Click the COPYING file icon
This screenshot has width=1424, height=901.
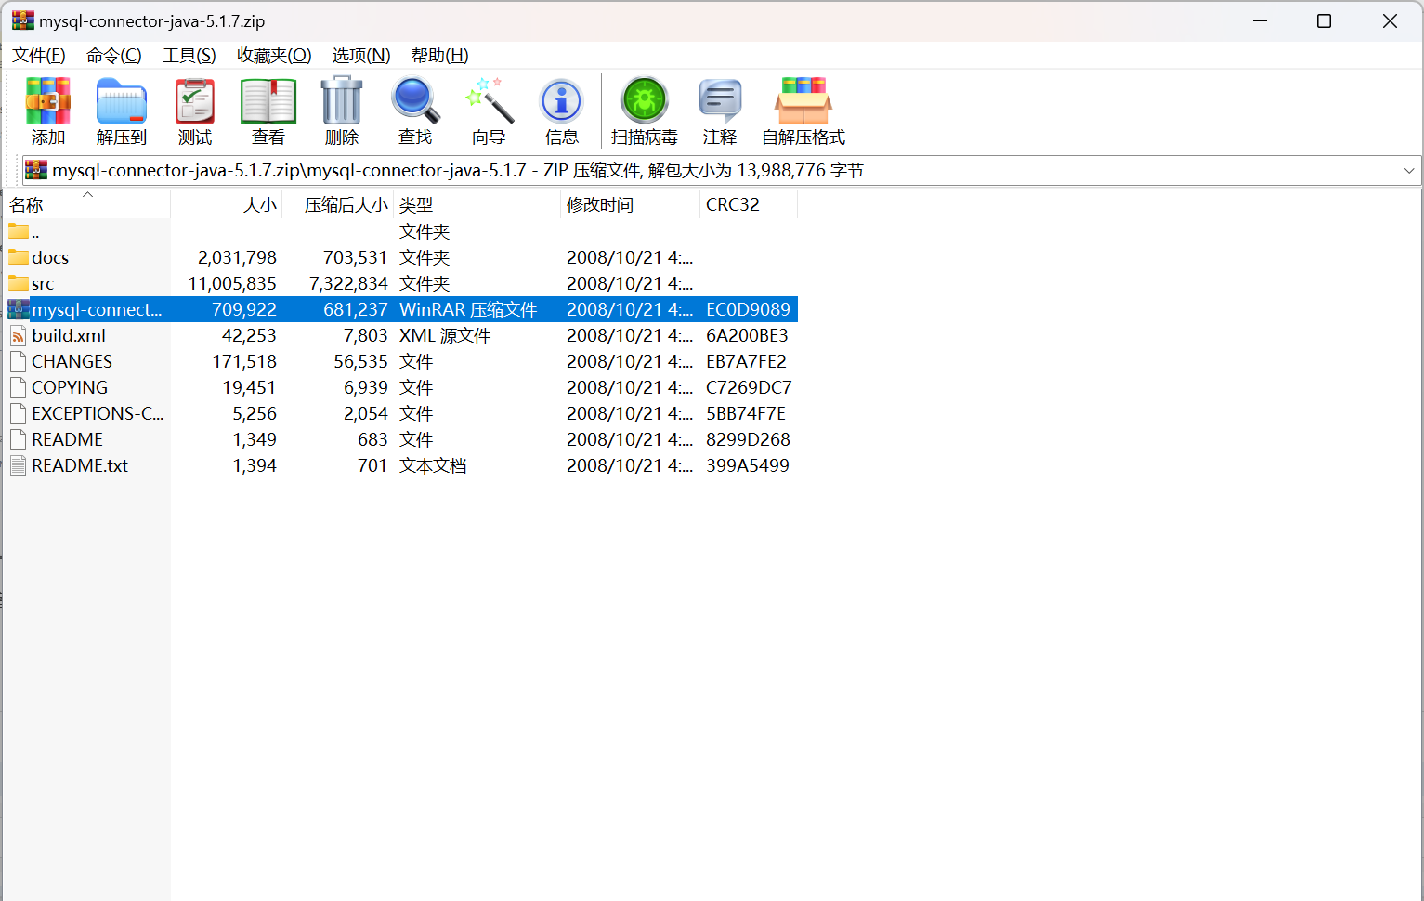[19, 387]
